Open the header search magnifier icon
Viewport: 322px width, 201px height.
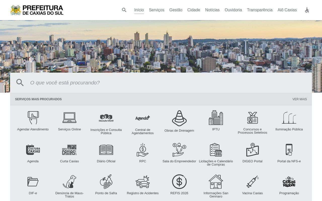click(124, 10)
